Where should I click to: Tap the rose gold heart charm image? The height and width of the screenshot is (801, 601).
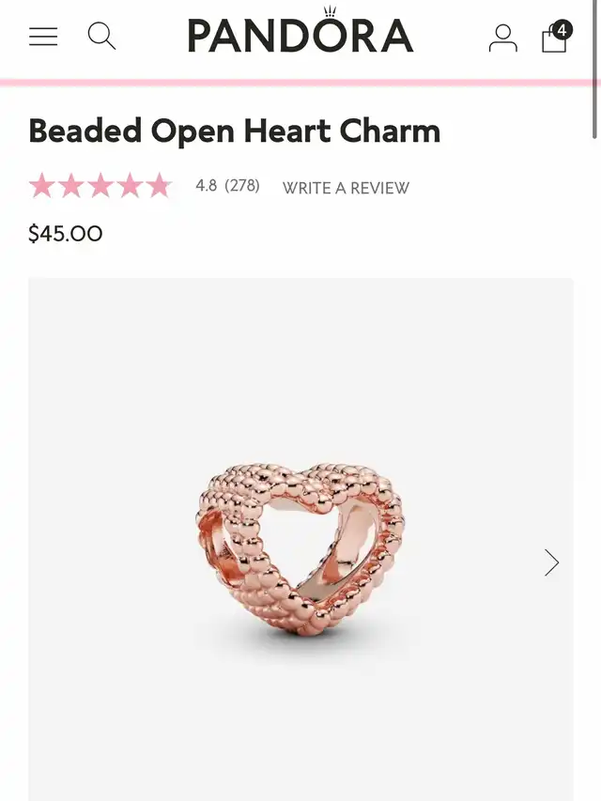point(300,550)
